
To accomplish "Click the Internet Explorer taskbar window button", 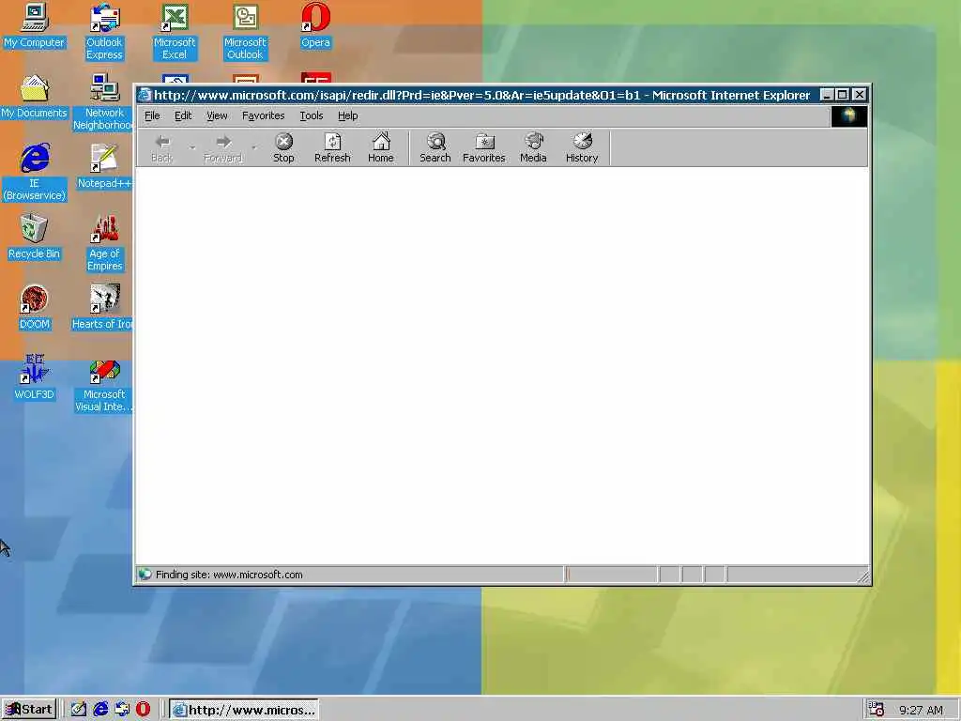I will coord(244,710).
